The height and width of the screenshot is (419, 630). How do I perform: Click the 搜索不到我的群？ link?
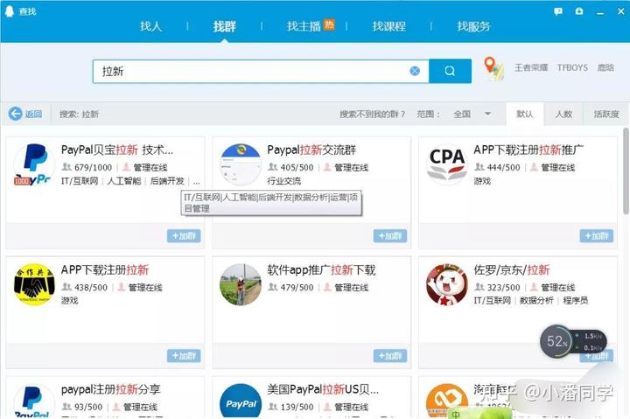tap(372, 114)
